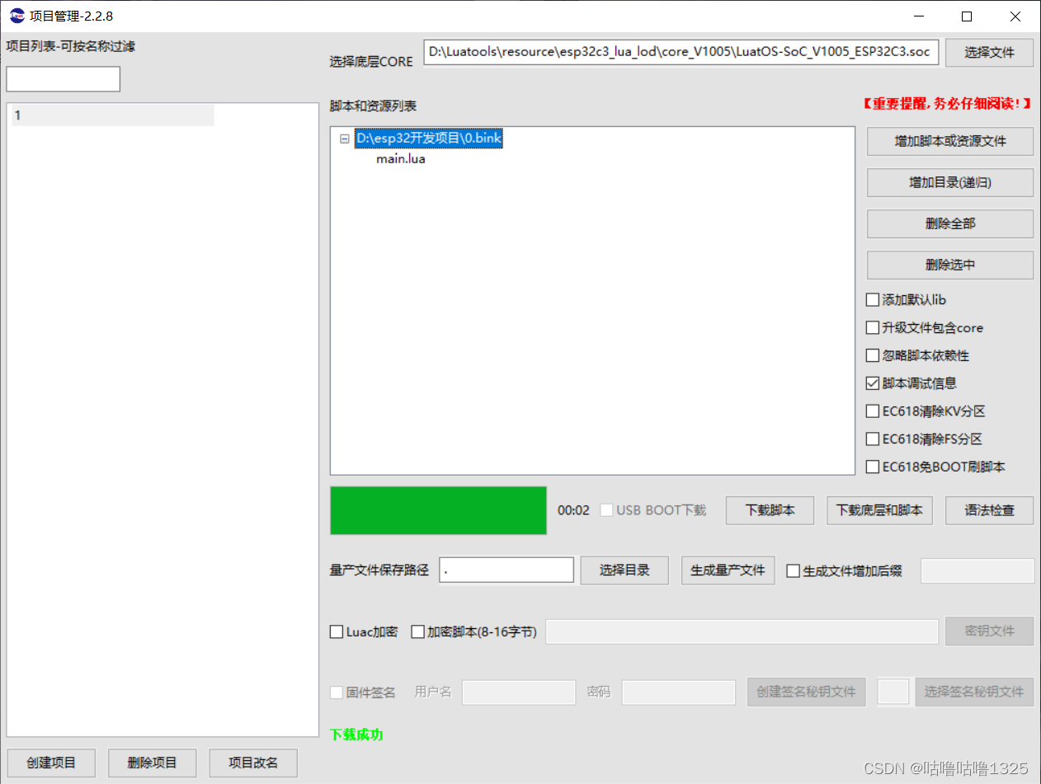Click the green download progress bar

(x=438, y=510)
